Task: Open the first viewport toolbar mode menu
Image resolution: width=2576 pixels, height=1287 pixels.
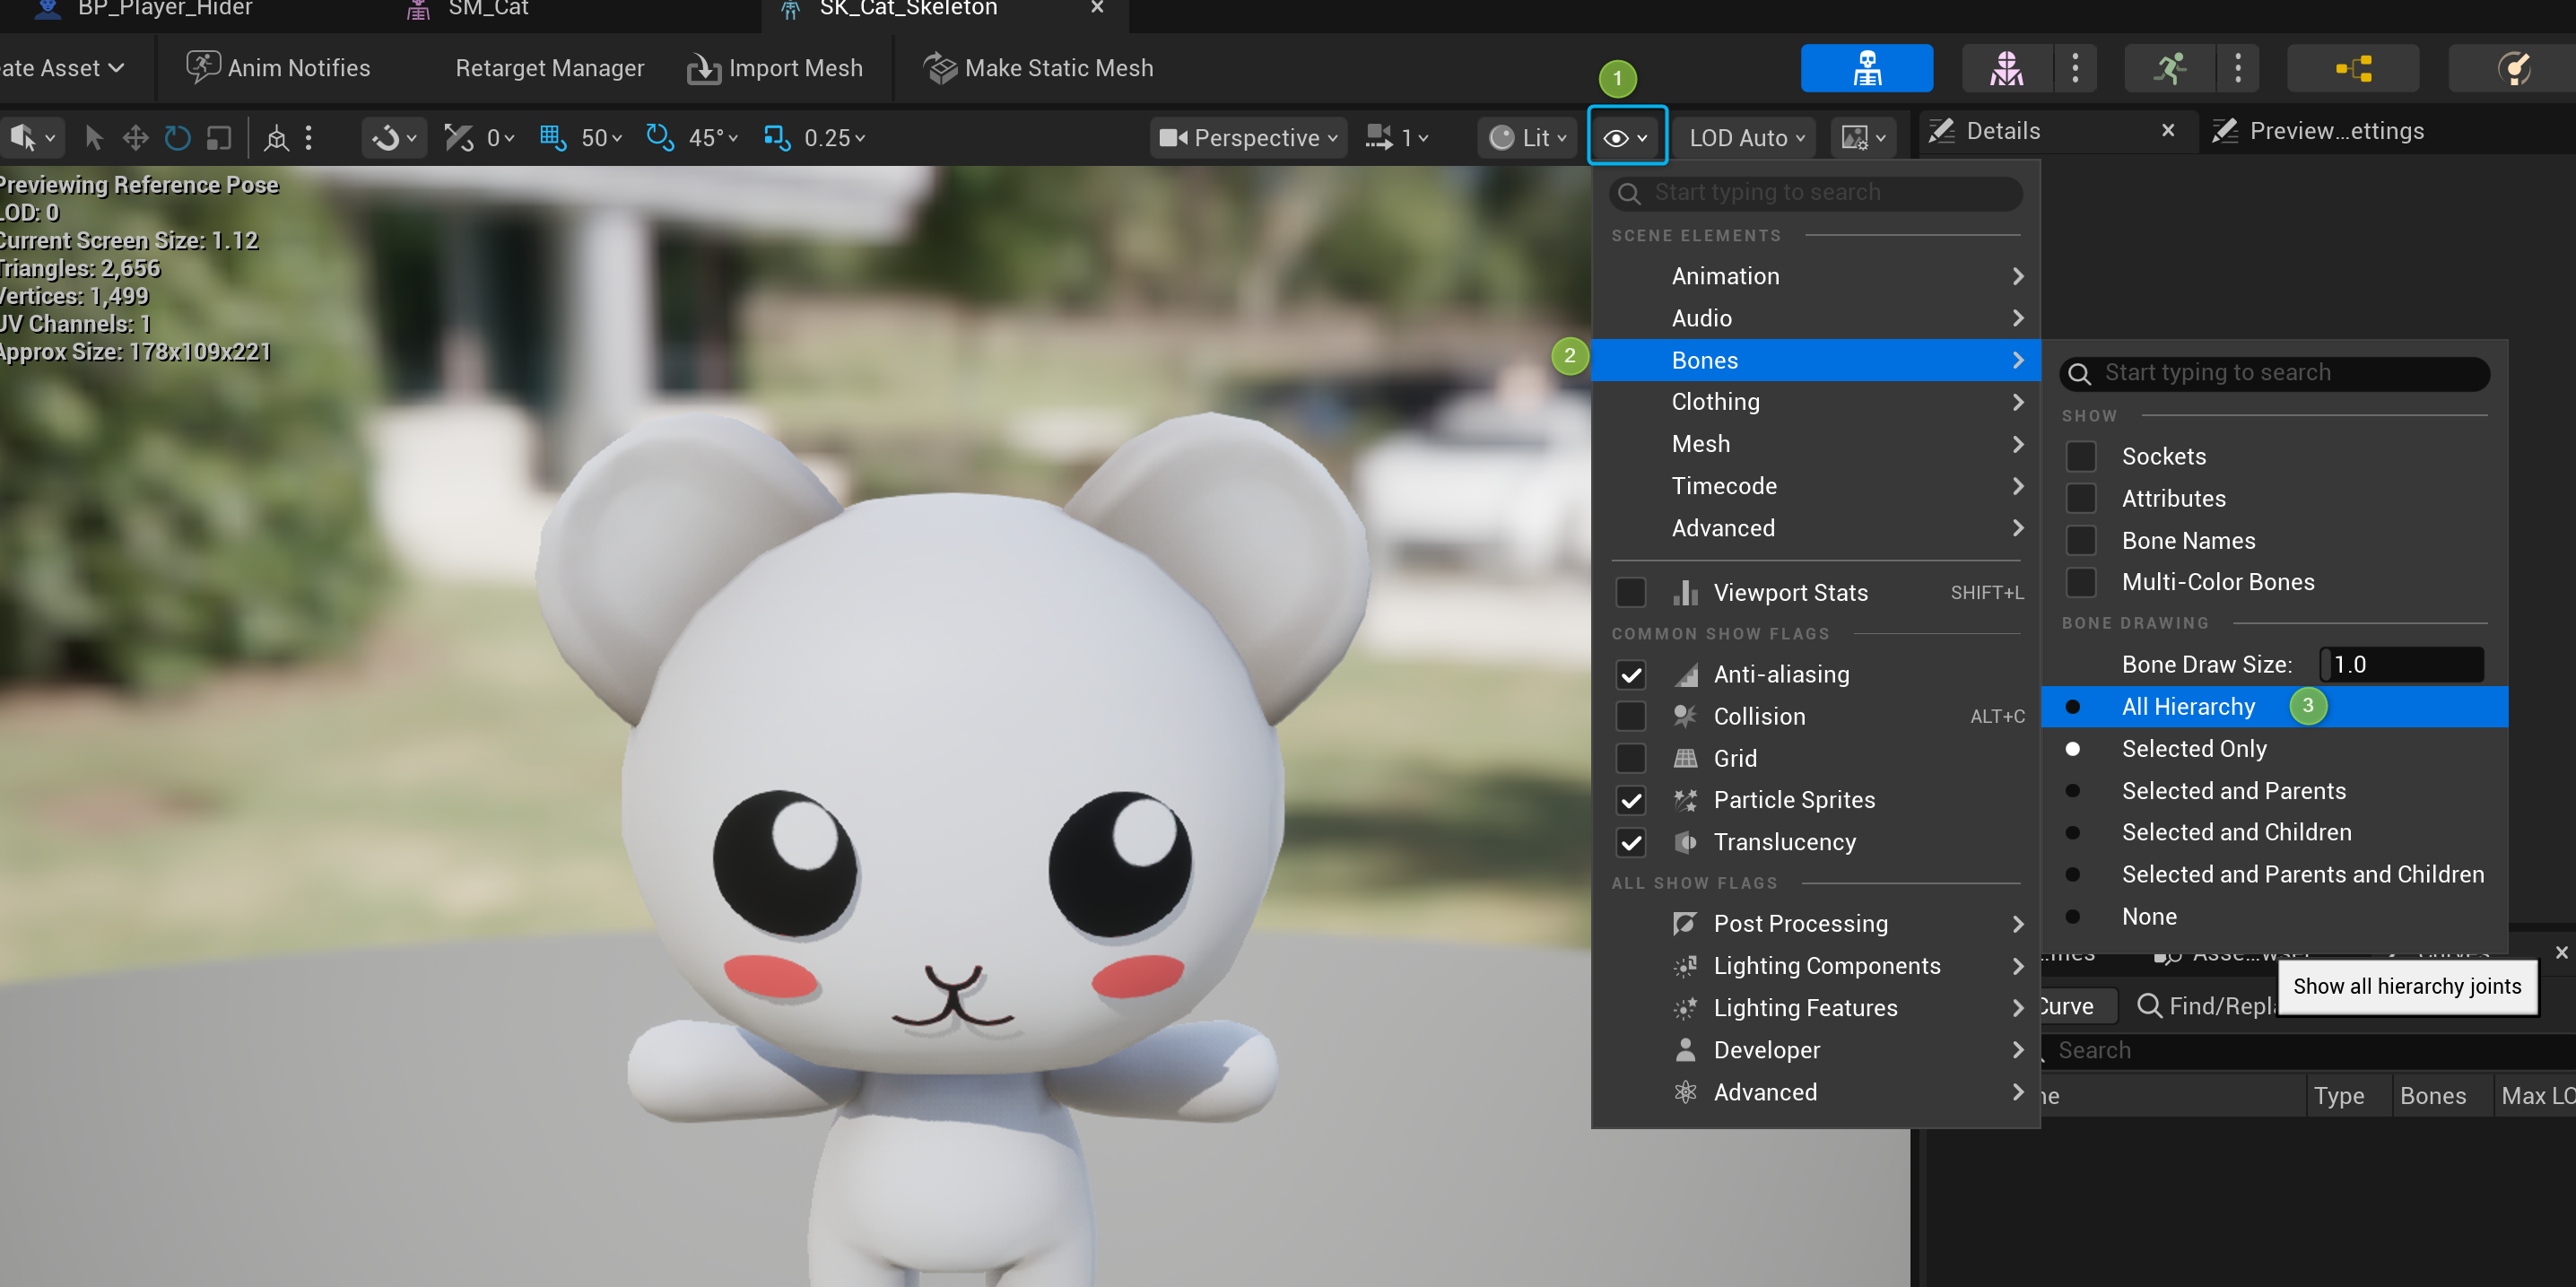Action: (32, 137)
